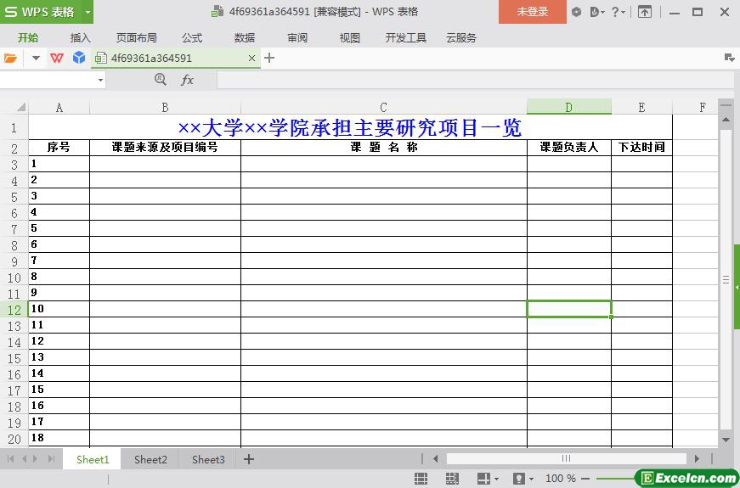
Task: Switch to the 开始 ribbon tab
Action: pos(28,37)
